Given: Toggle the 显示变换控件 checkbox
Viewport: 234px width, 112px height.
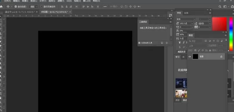Looking at the screenshot, I should (42, 7).
